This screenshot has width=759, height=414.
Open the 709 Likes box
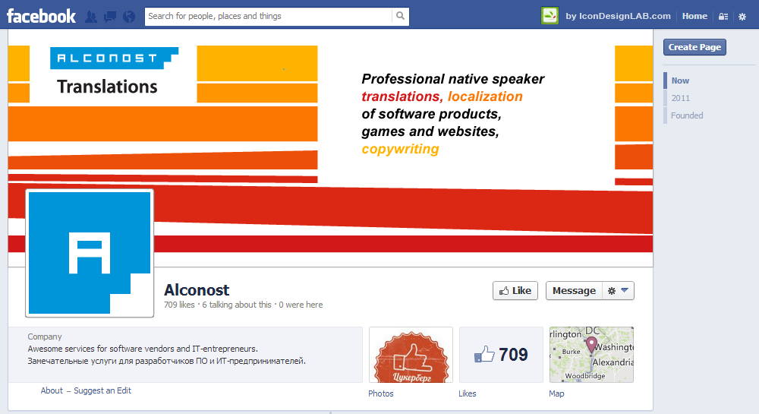click(501, 355)
